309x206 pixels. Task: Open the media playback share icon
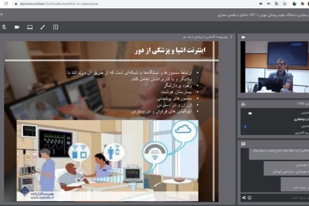[56, 27]
